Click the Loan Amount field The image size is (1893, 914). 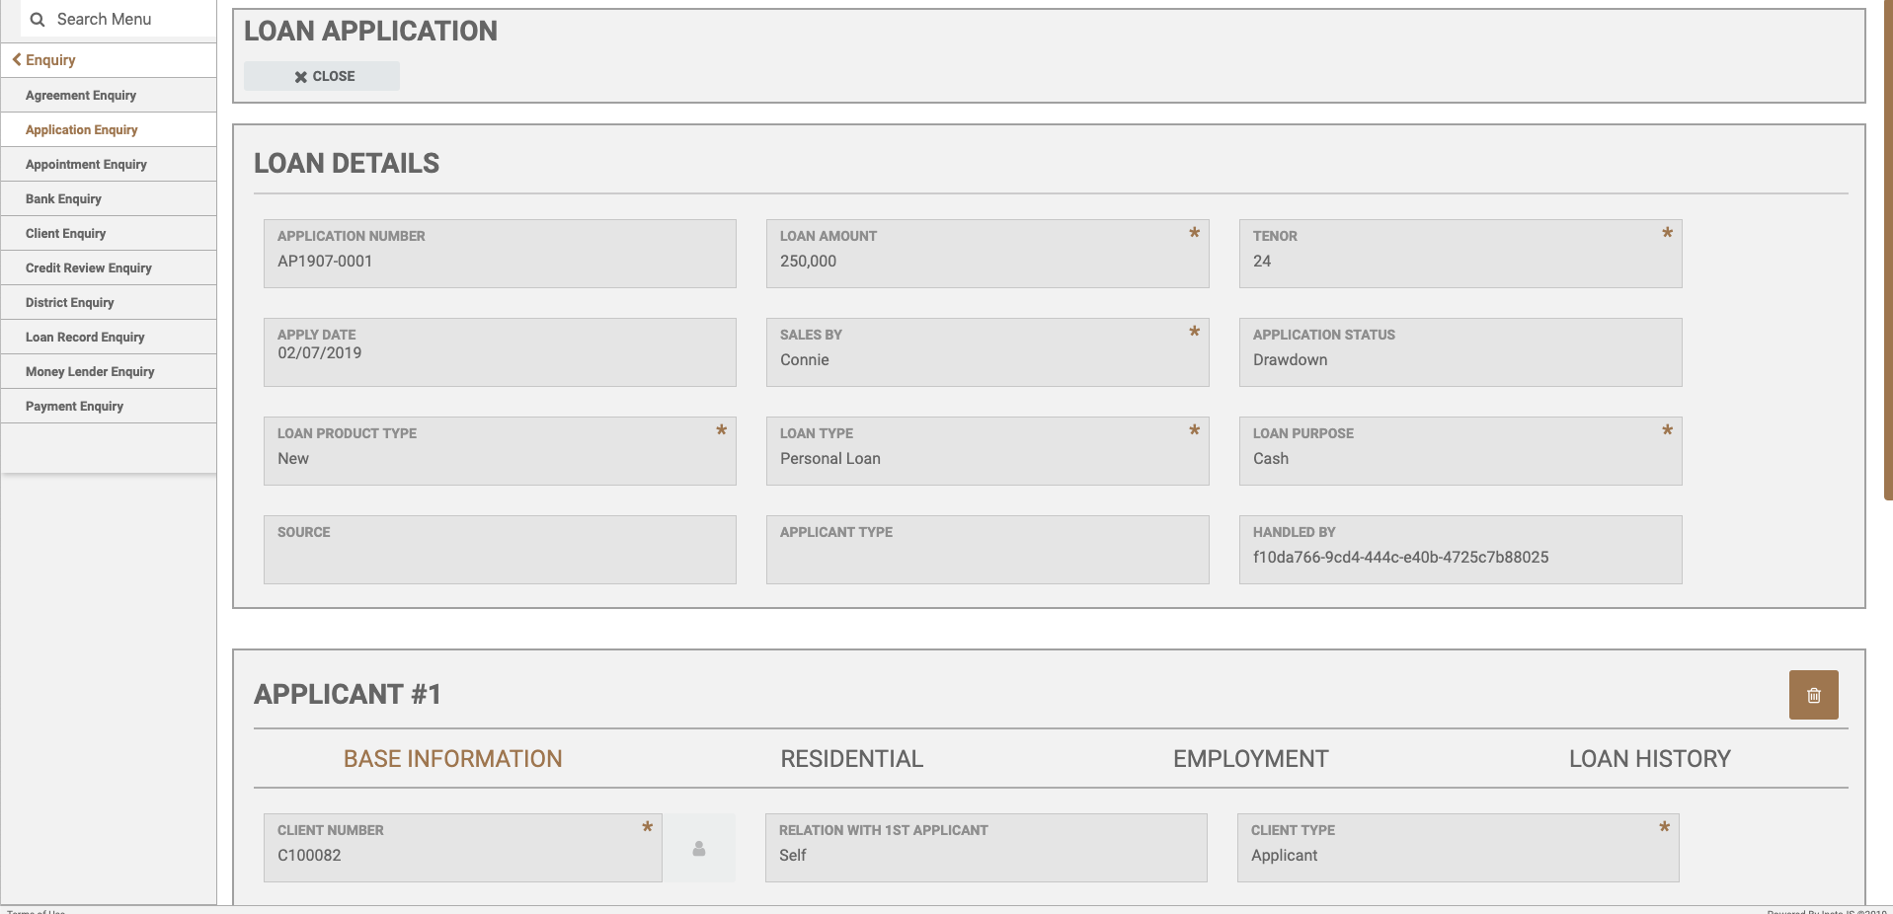986,262
